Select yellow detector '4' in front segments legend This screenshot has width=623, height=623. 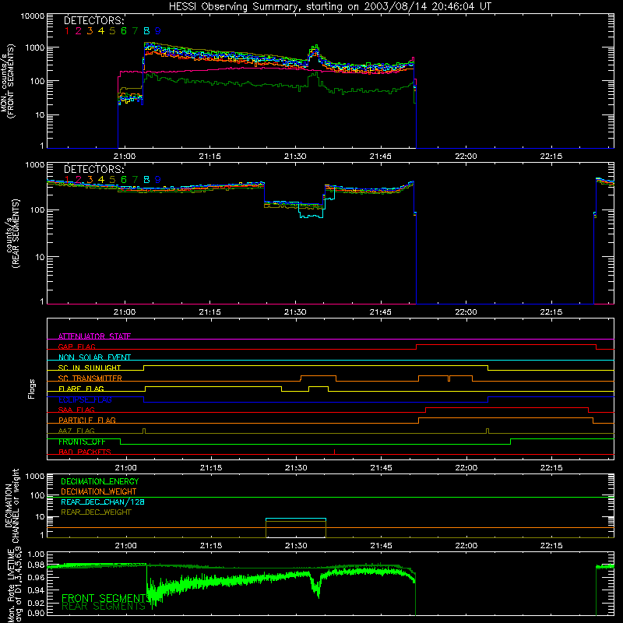(x=101, y=31)
